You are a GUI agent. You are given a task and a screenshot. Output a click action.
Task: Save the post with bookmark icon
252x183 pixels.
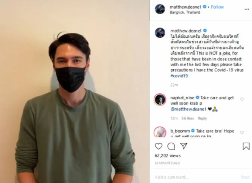(x=246, y=146)
